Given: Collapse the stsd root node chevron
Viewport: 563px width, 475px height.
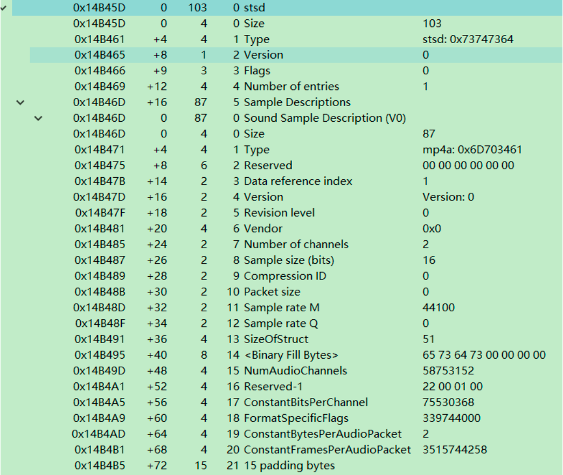Looking at the screenshot, I should [x=4, y=8].
